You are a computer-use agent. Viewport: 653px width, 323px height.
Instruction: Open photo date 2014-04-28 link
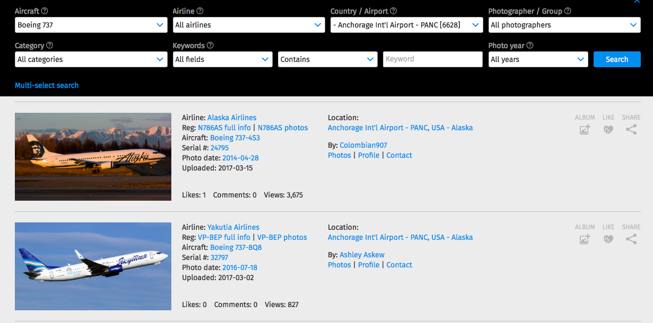point(240,158)
